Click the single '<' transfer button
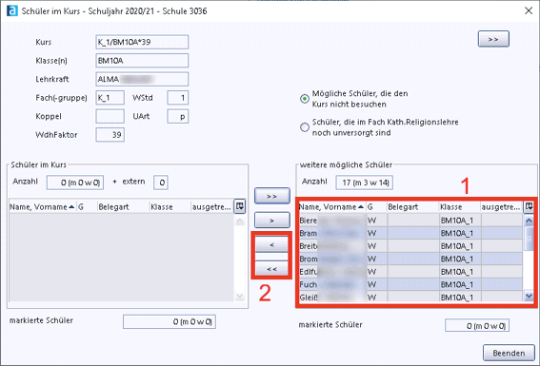 coord(271,244)
